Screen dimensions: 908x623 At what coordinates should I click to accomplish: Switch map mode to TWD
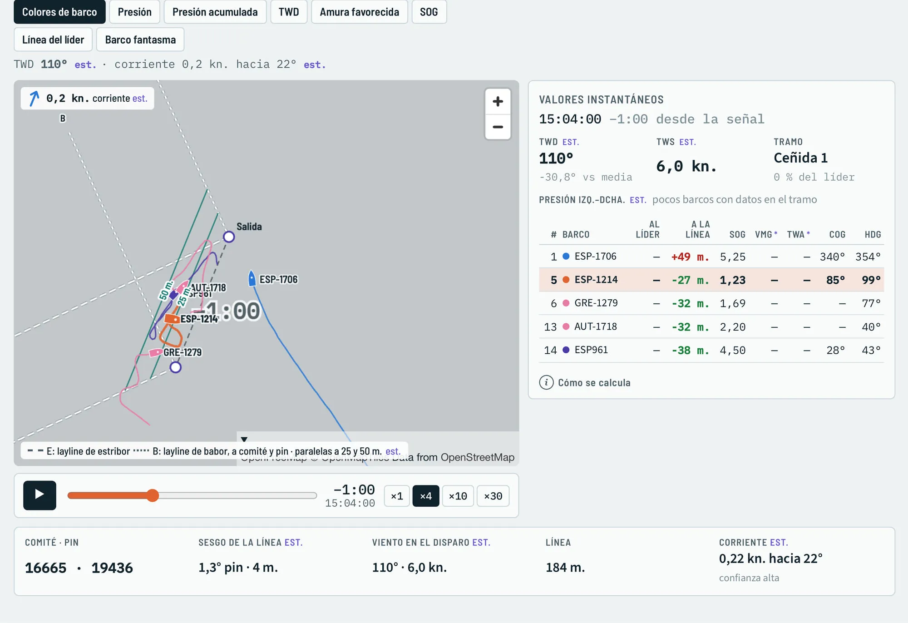(289, 12)
